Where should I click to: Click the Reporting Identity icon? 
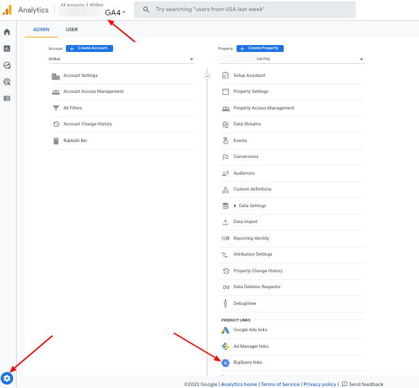coord(225,238)
